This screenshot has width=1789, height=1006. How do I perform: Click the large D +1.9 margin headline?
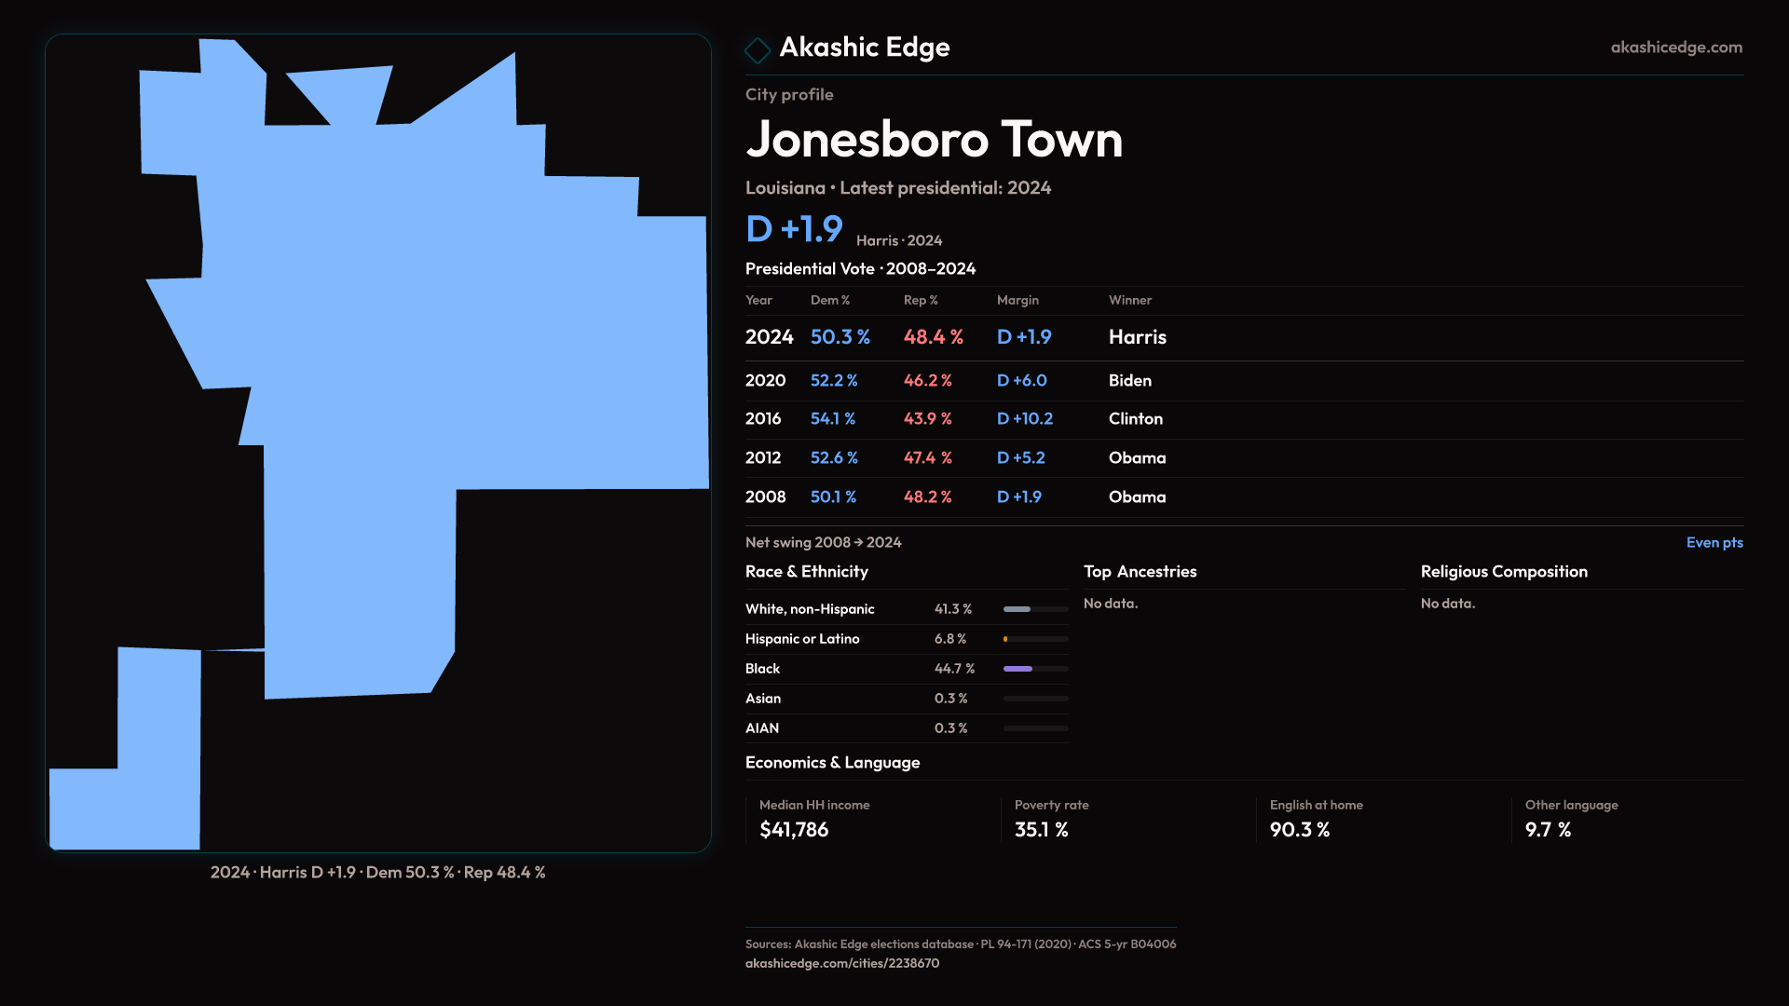[x=794, y=229]
